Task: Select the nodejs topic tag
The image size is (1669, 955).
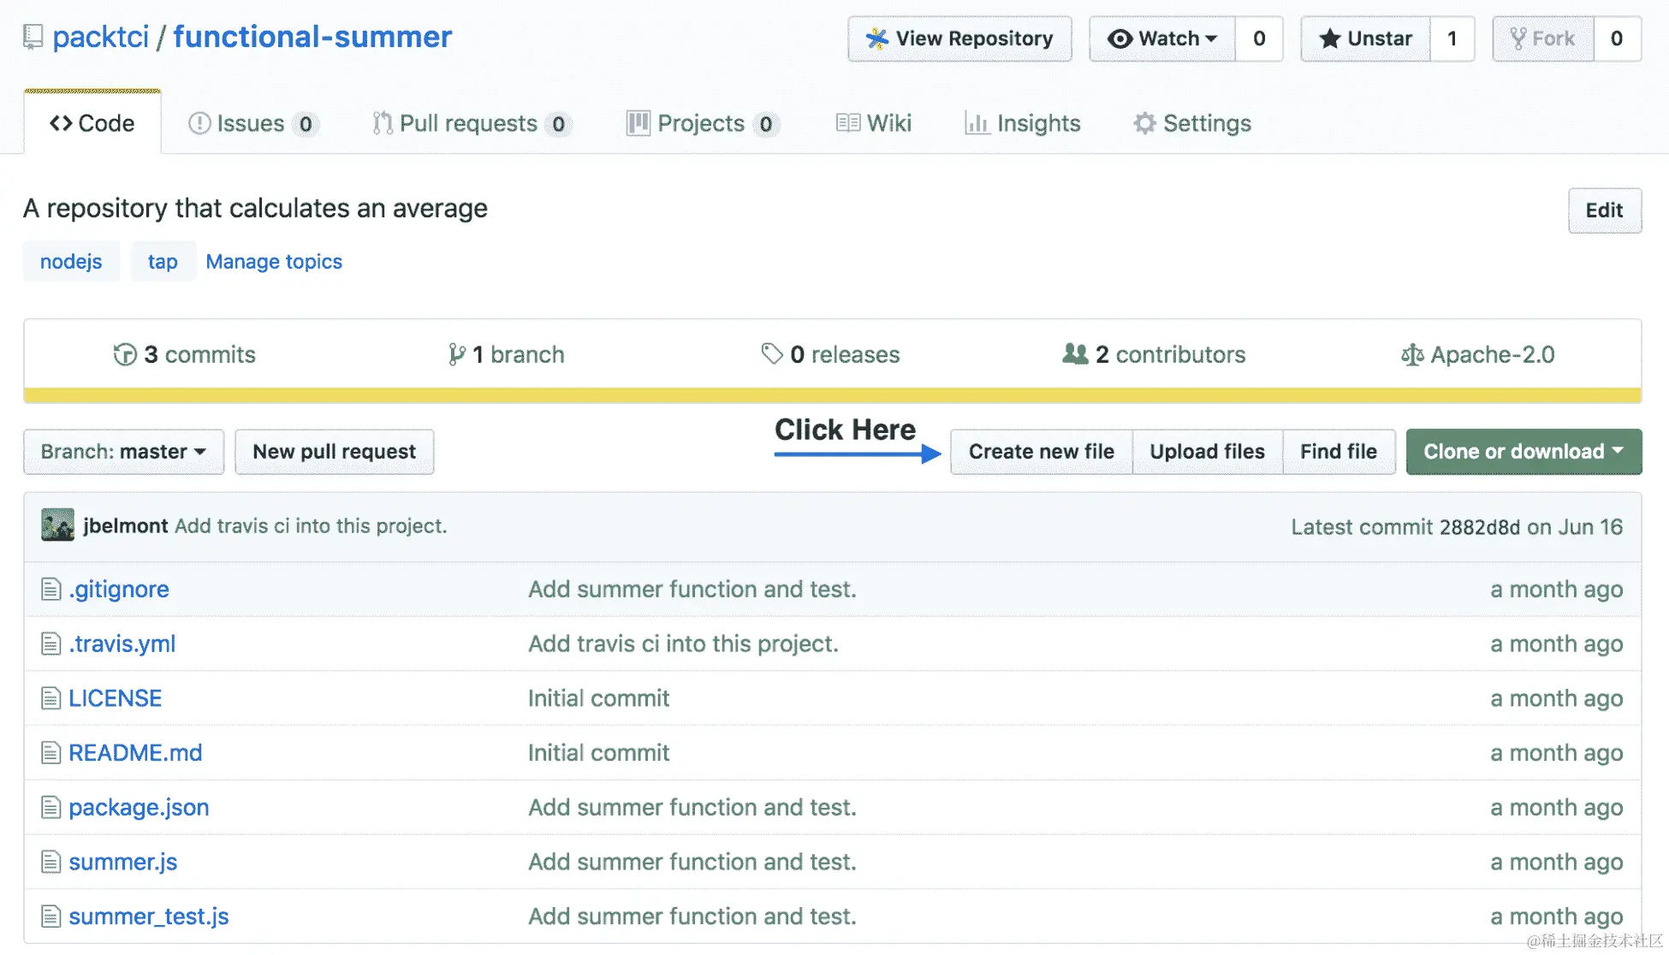Action: tap(71, 262)
